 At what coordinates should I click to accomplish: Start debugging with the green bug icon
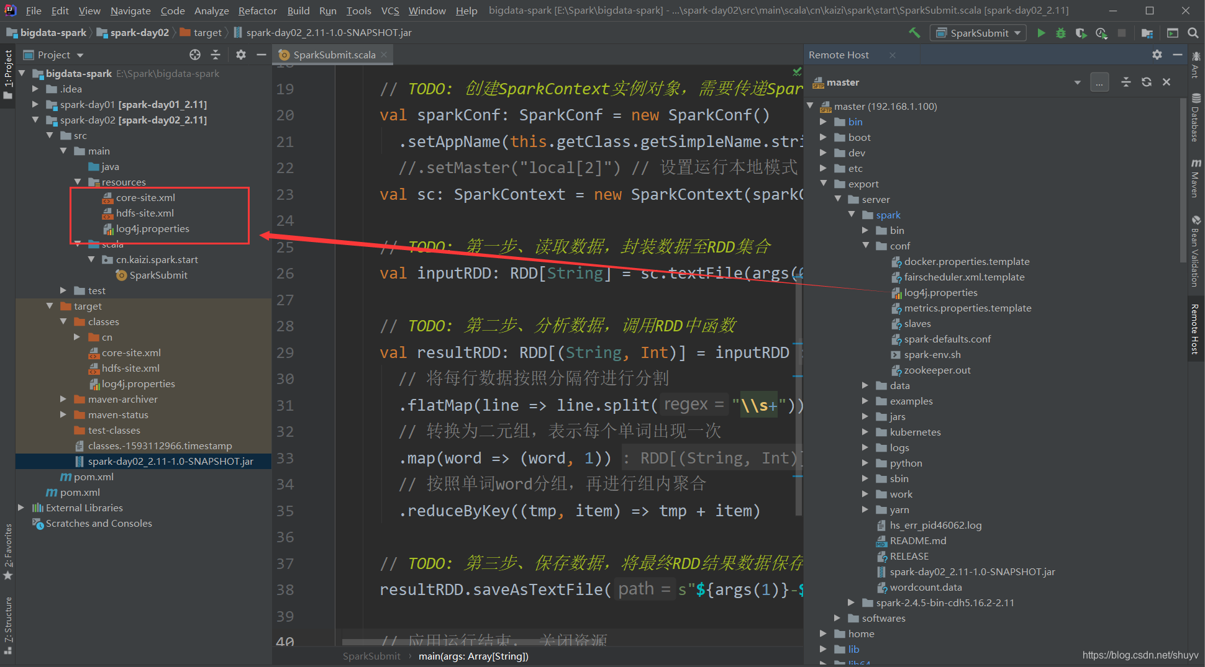[1061, 33]
